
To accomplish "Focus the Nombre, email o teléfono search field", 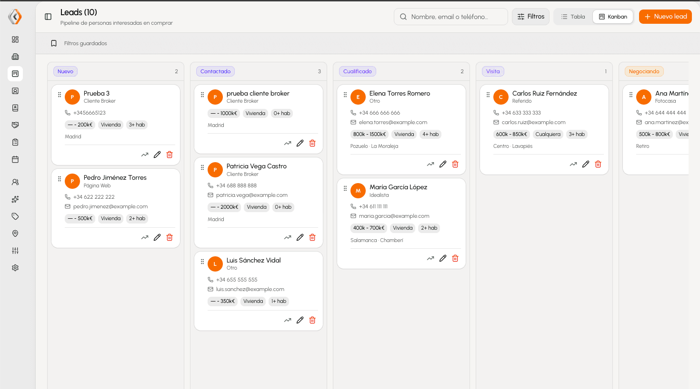I will [451, 17].
